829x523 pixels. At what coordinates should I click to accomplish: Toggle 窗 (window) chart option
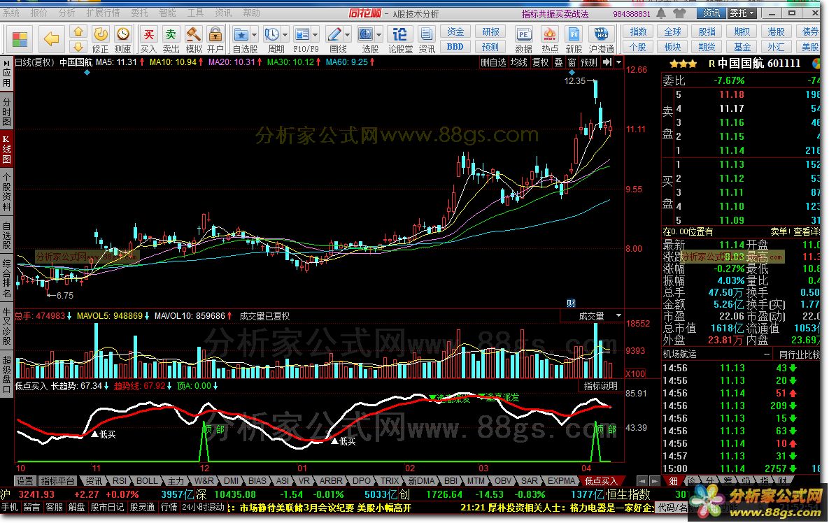point(572,62)
